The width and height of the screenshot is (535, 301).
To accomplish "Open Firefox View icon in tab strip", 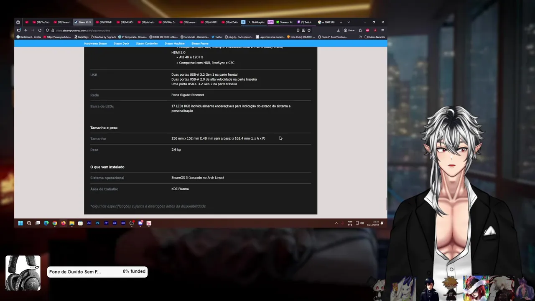I will [x=18, y=22].
